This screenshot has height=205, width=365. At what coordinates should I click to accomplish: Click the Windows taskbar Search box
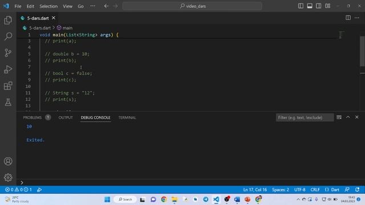[125, 199]
